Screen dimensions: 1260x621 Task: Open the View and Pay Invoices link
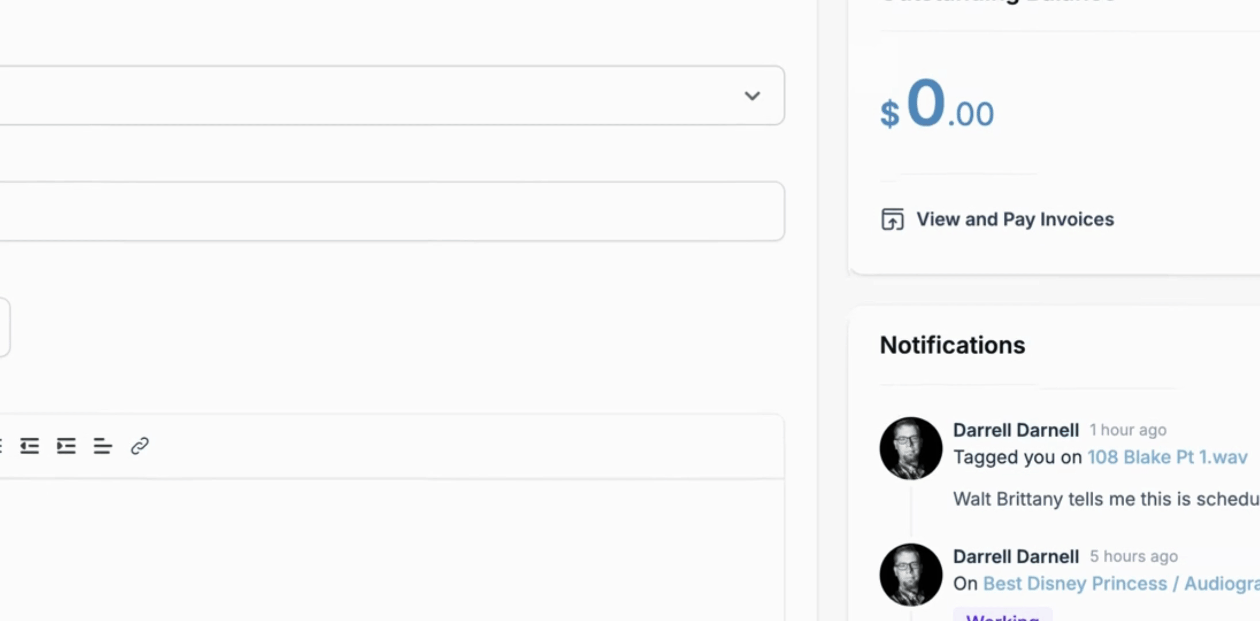(x=1015, y=219)
